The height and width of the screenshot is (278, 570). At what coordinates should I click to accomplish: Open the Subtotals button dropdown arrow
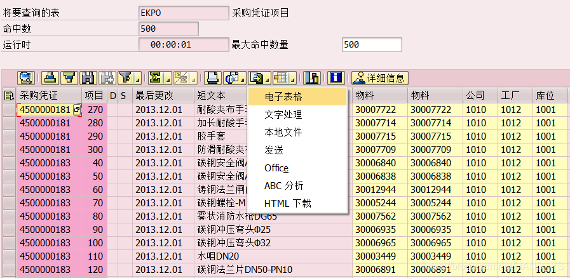coord(194,79)
